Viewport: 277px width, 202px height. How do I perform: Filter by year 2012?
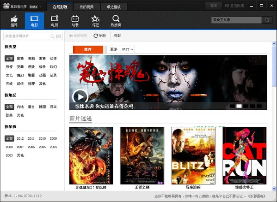pos(20,139)
